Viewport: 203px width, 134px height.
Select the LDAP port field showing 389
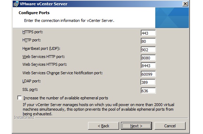click(x=148, y=82)
